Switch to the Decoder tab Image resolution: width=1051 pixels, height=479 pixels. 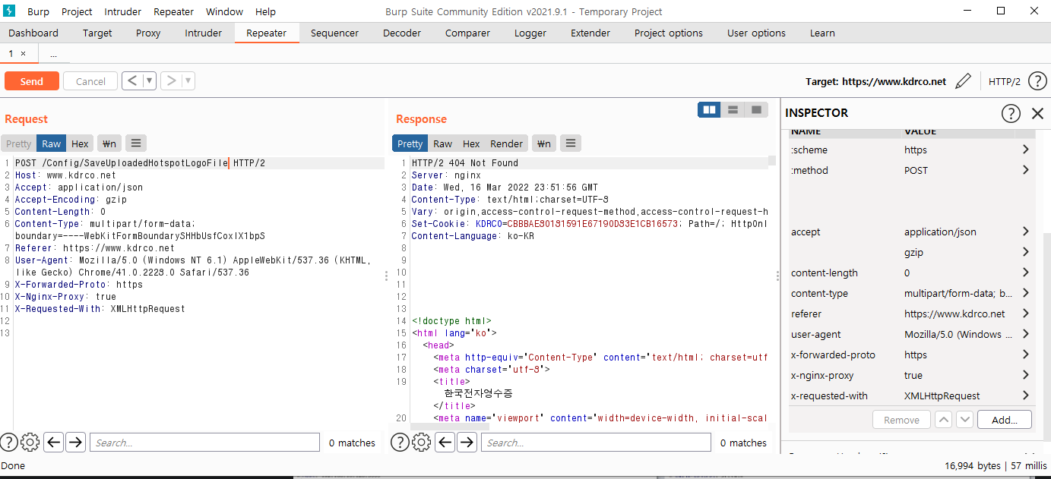coord(402,33)
